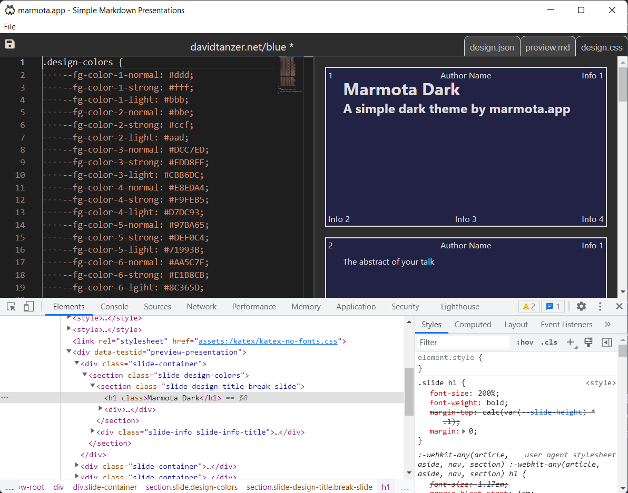The image size is (628, 493).
Task: Click the Styles filter input field
Action: 463,342
